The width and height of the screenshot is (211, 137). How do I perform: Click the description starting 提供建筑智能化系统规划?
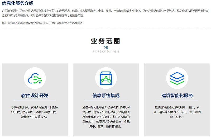pos(177,112)
